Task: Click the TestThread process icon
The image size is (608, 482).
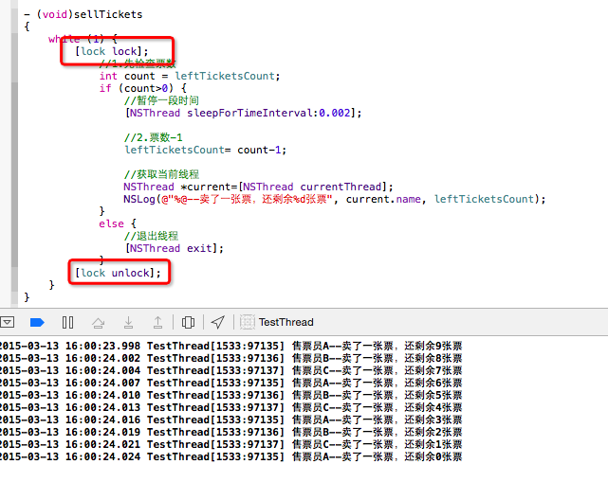Action: click(x=248, y=322)
